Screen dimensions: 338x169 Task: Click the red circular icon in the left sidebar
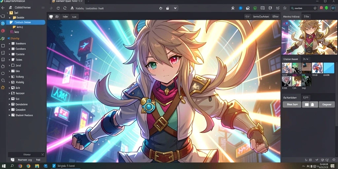(x=3, y=31)
